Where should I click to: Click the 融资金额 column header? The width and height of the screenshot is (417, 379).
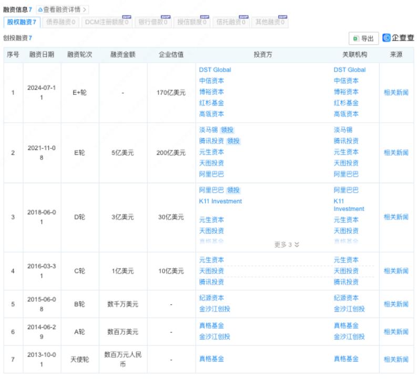point(123,55)
